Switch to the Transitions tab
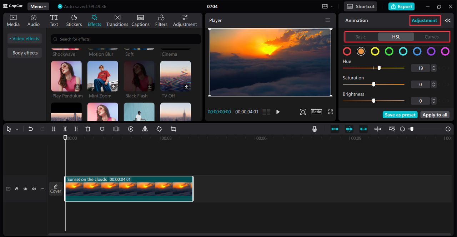The image size is (457, 237). tap(117, 21)
